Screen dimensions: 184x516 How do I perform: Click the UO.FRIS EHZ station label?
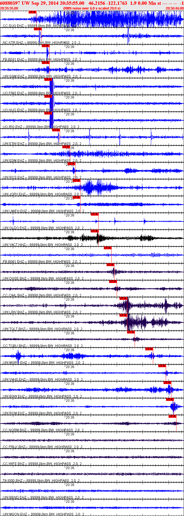[x=13, y=93]
